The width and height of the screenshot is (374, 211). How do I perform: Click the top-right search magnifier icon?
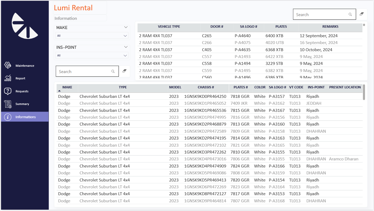pyautogui.click(x=350, y=15)
